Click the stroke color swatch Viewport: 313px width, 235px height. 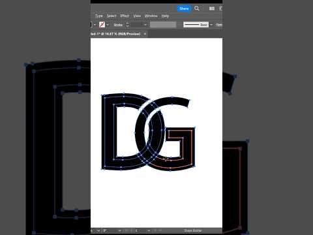[x=102, y=25]
